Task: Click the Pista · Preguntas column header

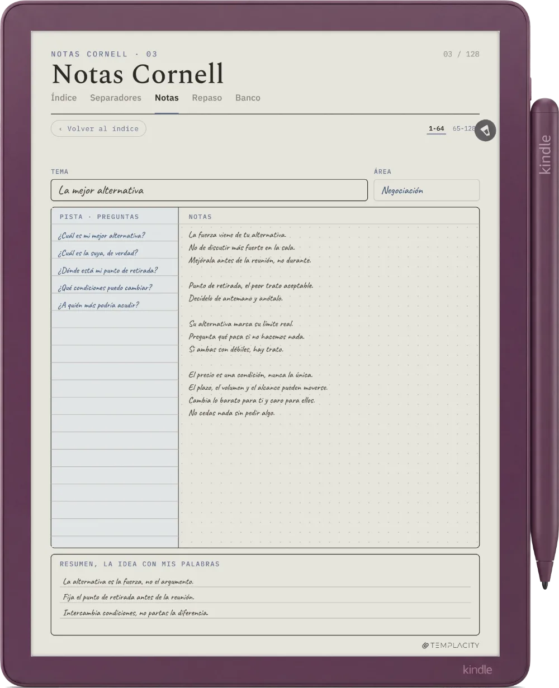Action: (100, 217)
